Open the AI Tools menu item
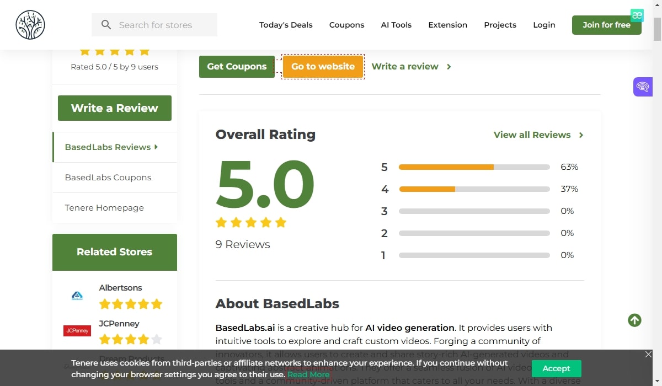This screenshot has height=386, width=662. coord(396,25)
